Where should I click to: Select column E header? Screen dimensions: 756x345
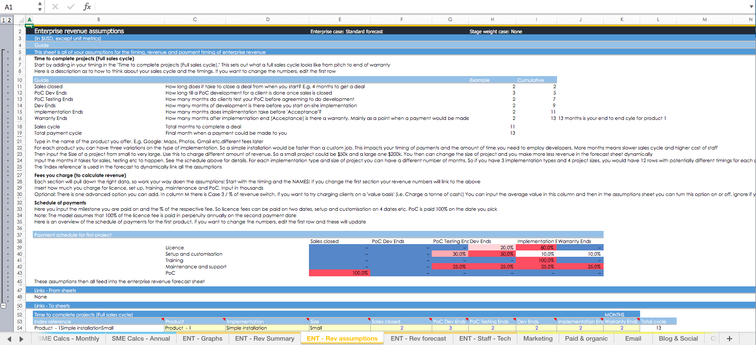340,20
